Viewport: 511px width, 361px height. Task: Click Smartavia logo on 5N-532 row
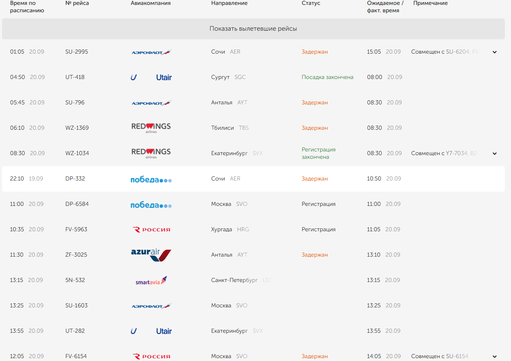point(151,281)
